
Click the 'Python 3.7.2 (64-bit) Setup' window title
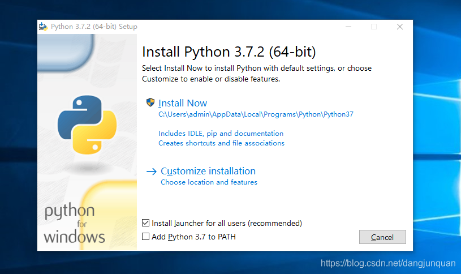click(94, 27)
